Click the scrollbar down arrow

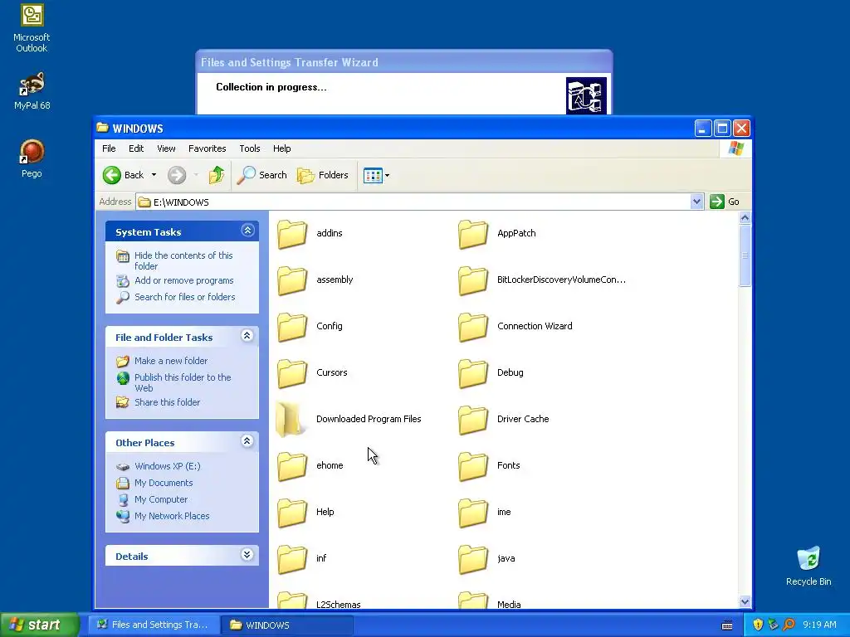pyautogui.click(x=745, y=602)
